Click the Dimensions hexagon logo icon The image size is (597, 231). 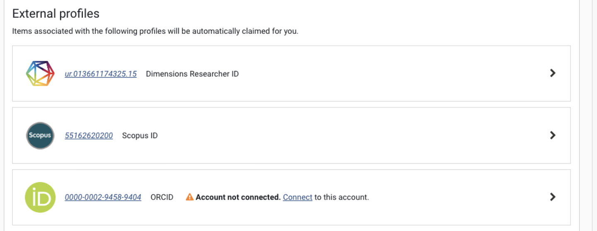pyautogui.click(x=40, y=74)
